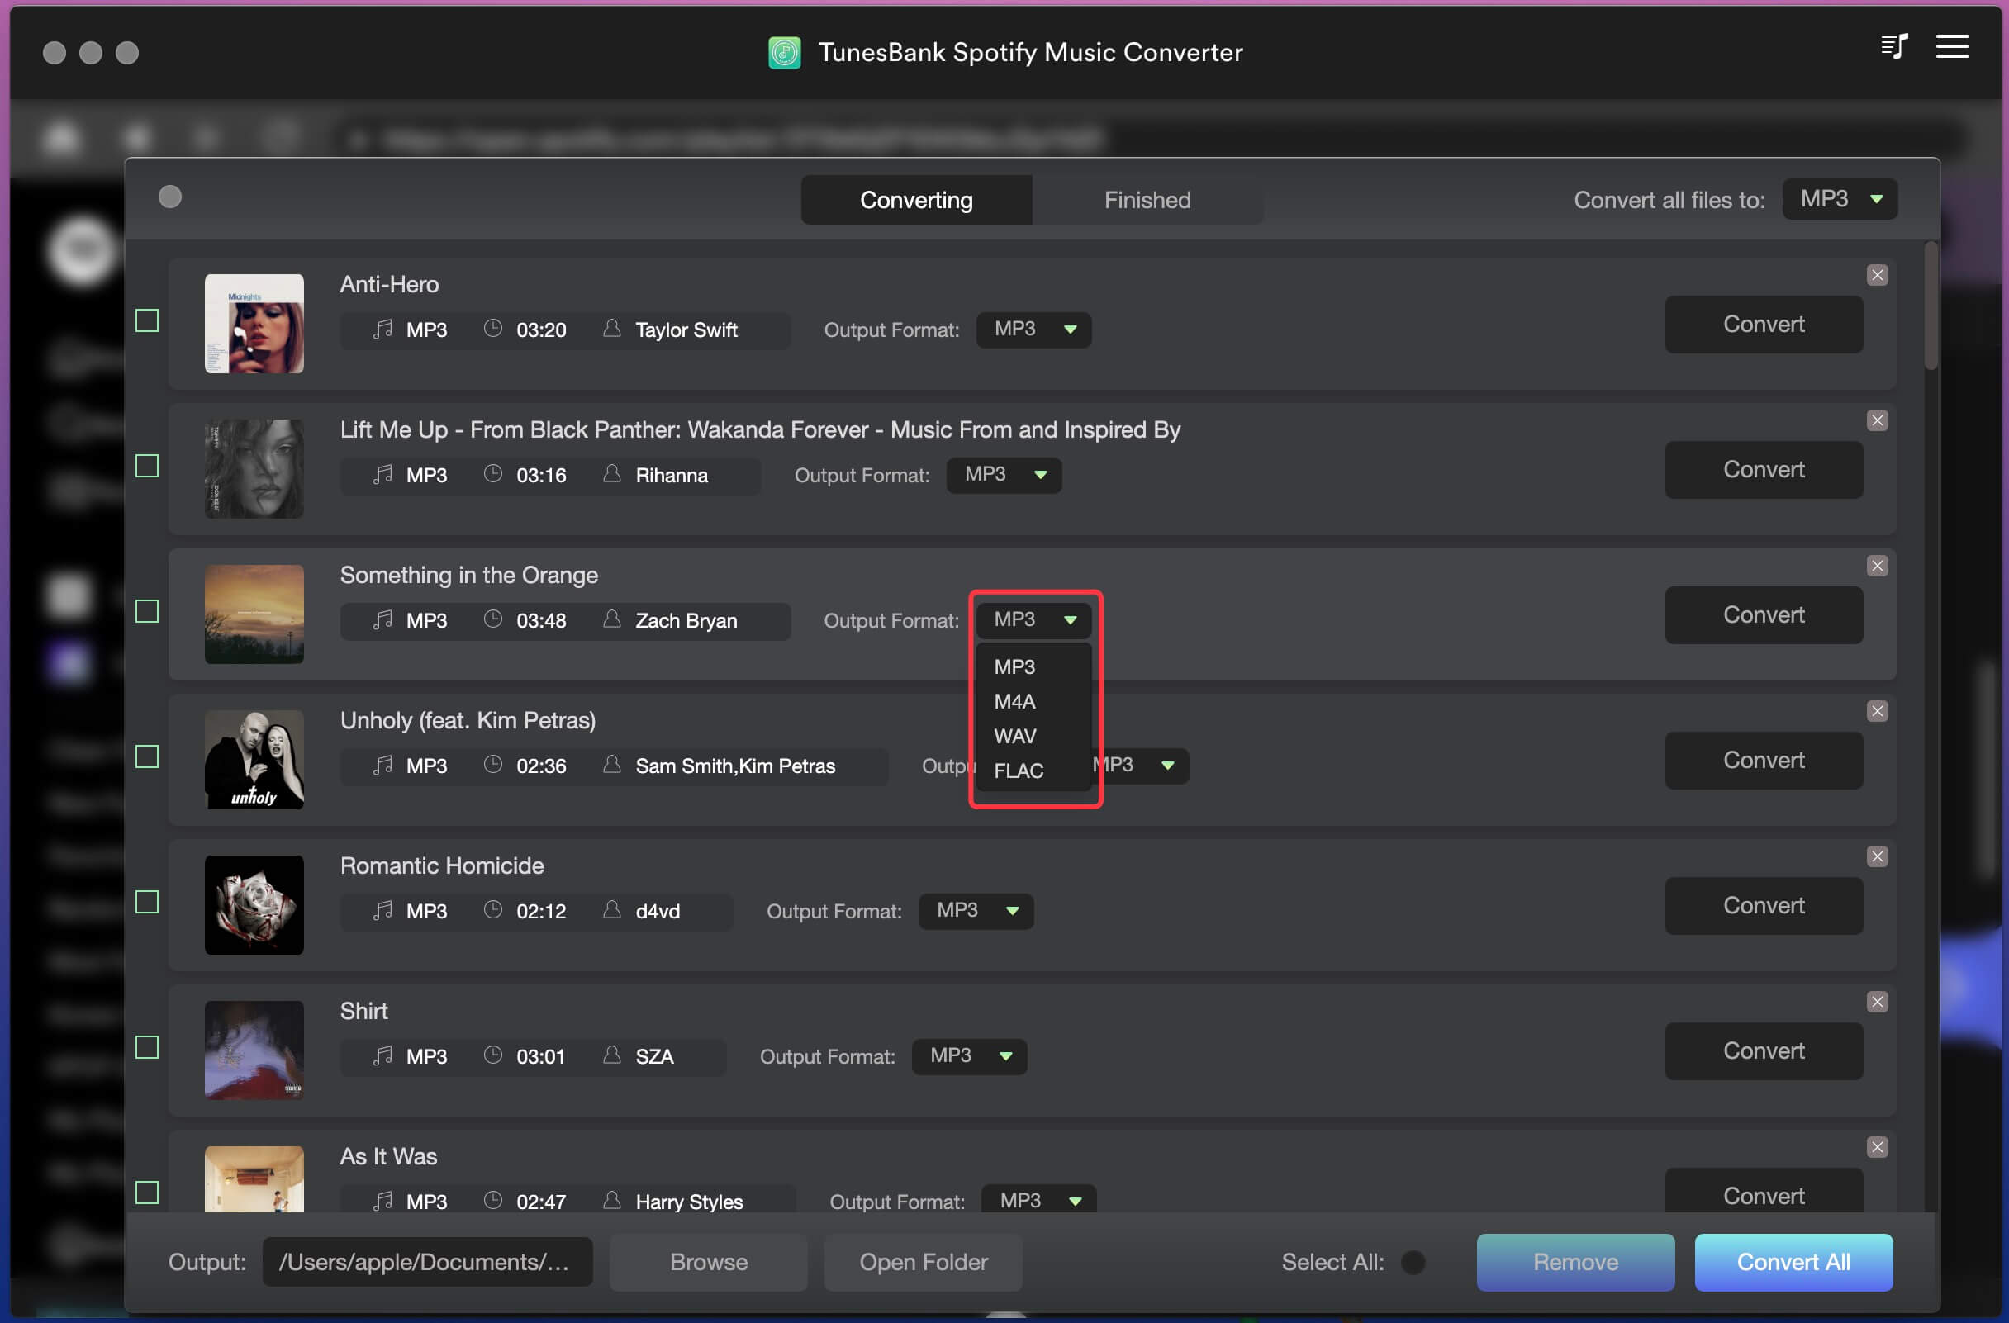This screenshot has width=2009, height=1323.
Task: Open the hamburger menu icon
Action: coord(1953,46)
